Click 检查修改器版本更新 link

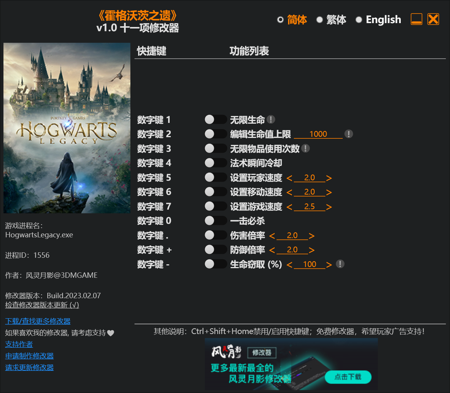pos(42,305)
